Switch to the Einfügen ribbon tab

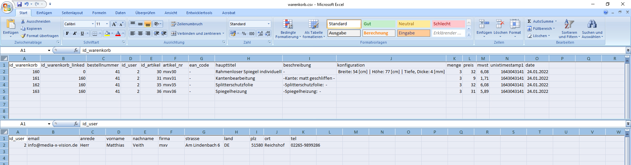44,13
